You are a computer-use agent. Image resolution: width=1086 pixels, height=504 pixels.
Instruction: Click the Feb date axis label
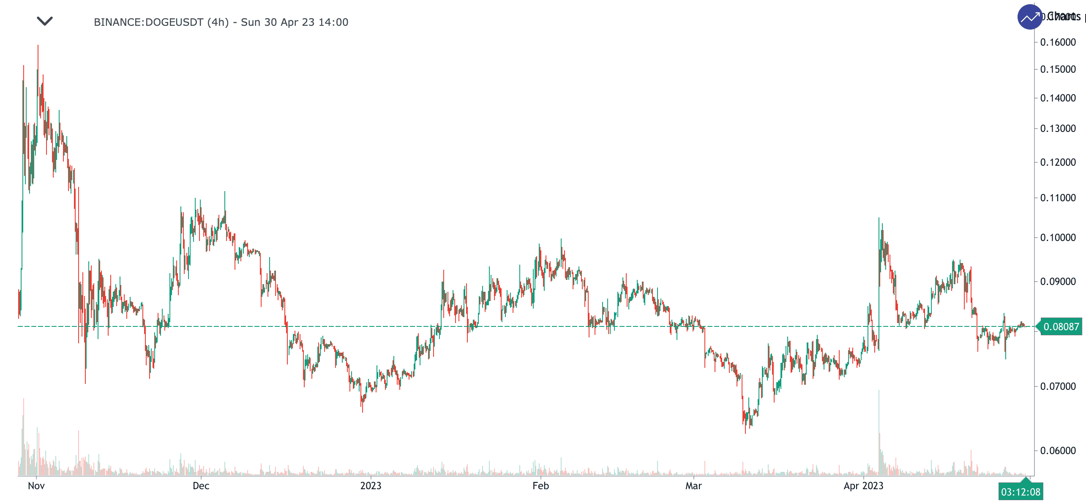(x=541, y=486)
